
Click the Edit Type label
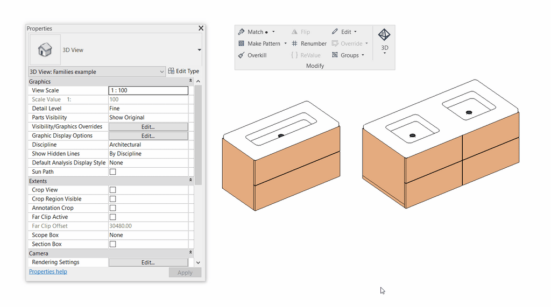[187, 71]
